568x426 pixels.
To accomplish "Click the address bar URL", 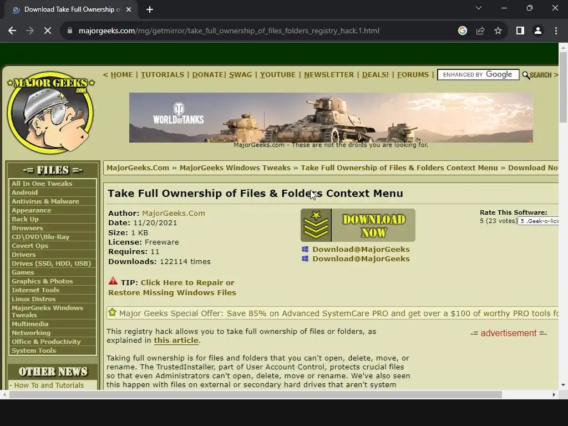I will [229, 31].
